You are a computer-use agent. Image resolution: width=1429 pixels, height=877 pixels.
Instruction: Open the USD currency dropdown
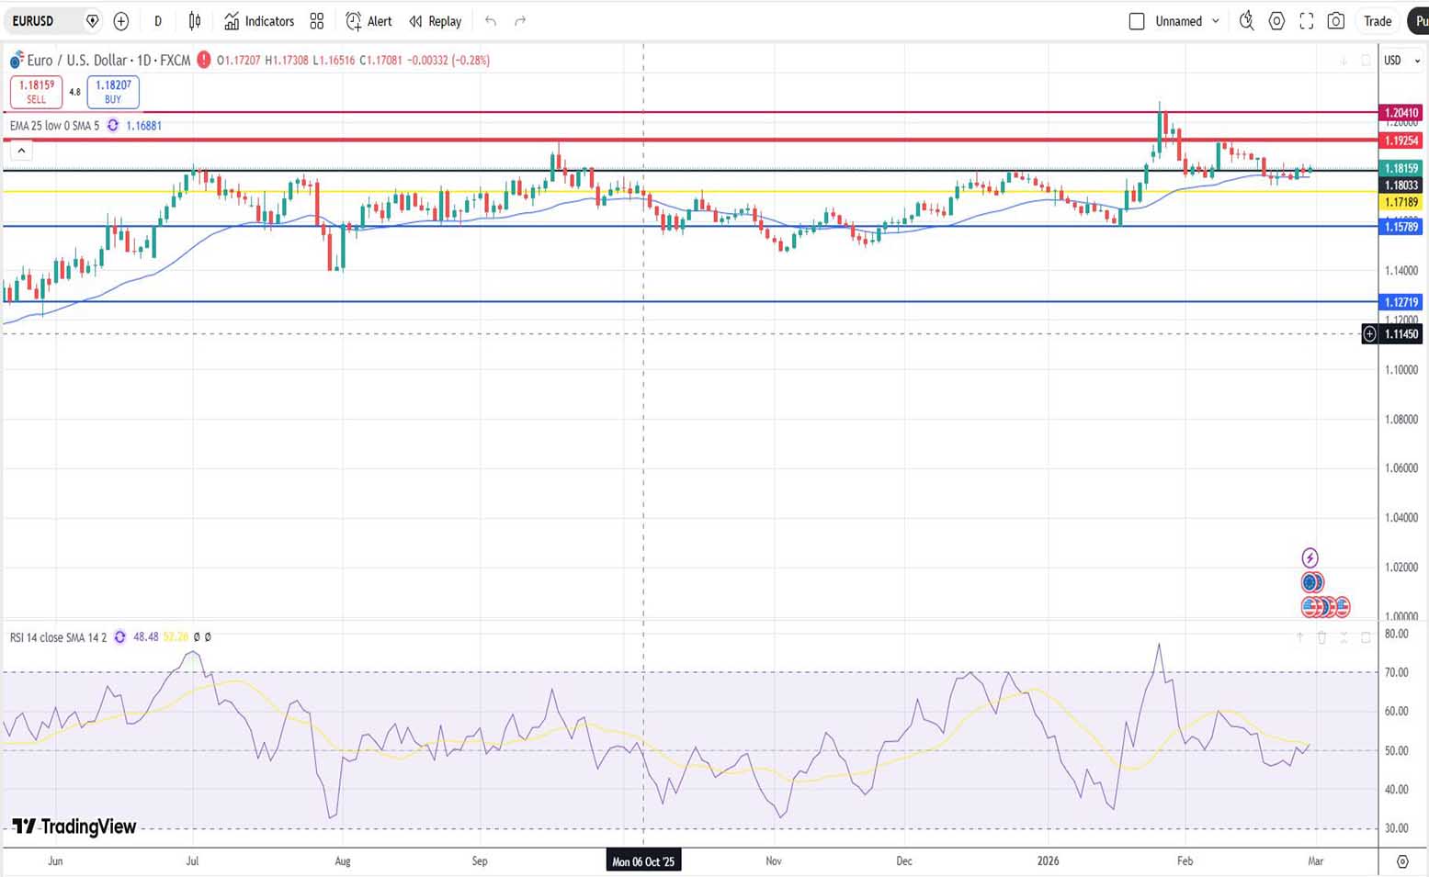pos(1402,61)
